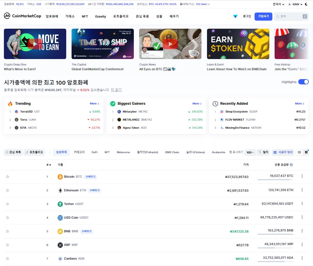This screenshot has width=313, height=266.
Task: Open the Move to Earn video thumbnail
Action: (x=35, y=44)
